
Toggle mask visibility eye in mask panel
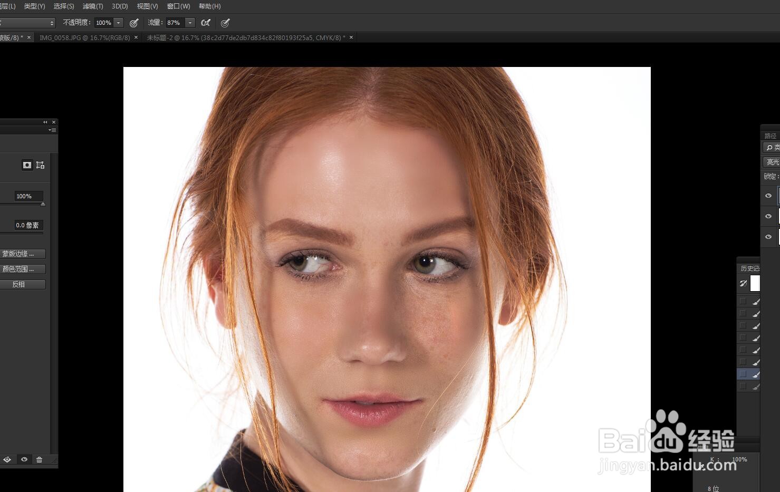24,459
